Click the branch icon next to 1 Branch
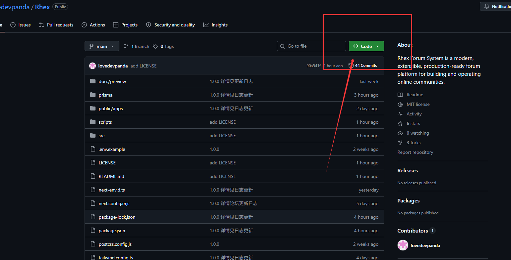Screen dimensions: 511x260 (126, 46)
